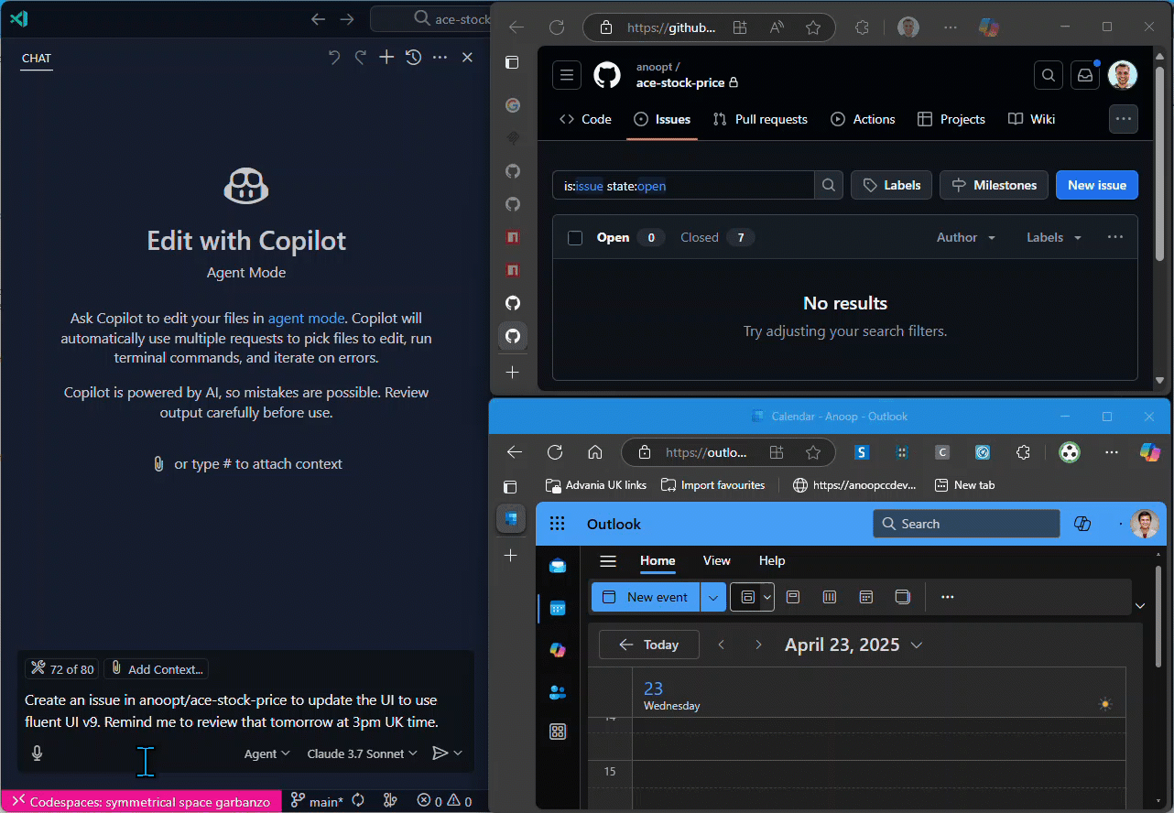
Task: Open the View tab in Outlook
Action: tap(716, 560)
